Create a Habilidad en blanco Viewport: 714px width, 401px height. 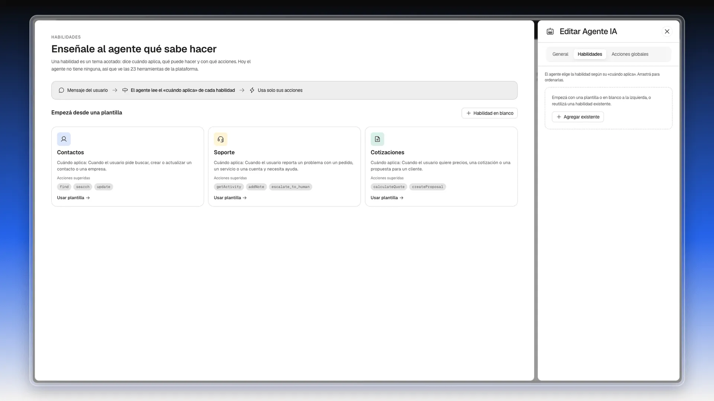(x=489, y=113)
